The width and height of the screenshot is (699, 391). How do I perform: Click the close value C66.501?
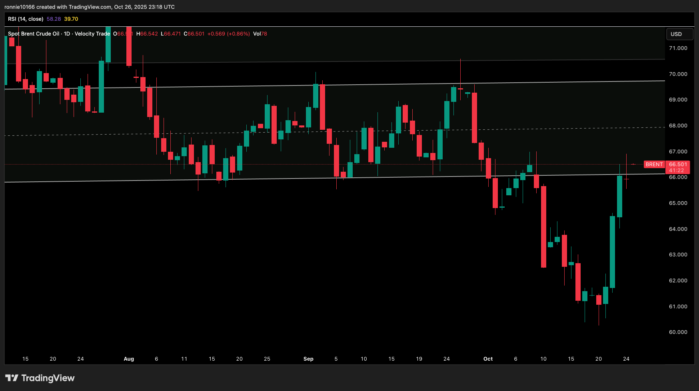coord(193,34)
